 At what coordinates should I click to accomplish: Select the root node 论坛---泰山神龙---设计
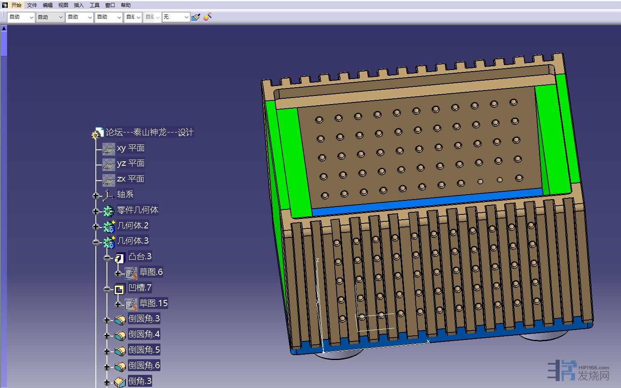(x=150, y=132)
